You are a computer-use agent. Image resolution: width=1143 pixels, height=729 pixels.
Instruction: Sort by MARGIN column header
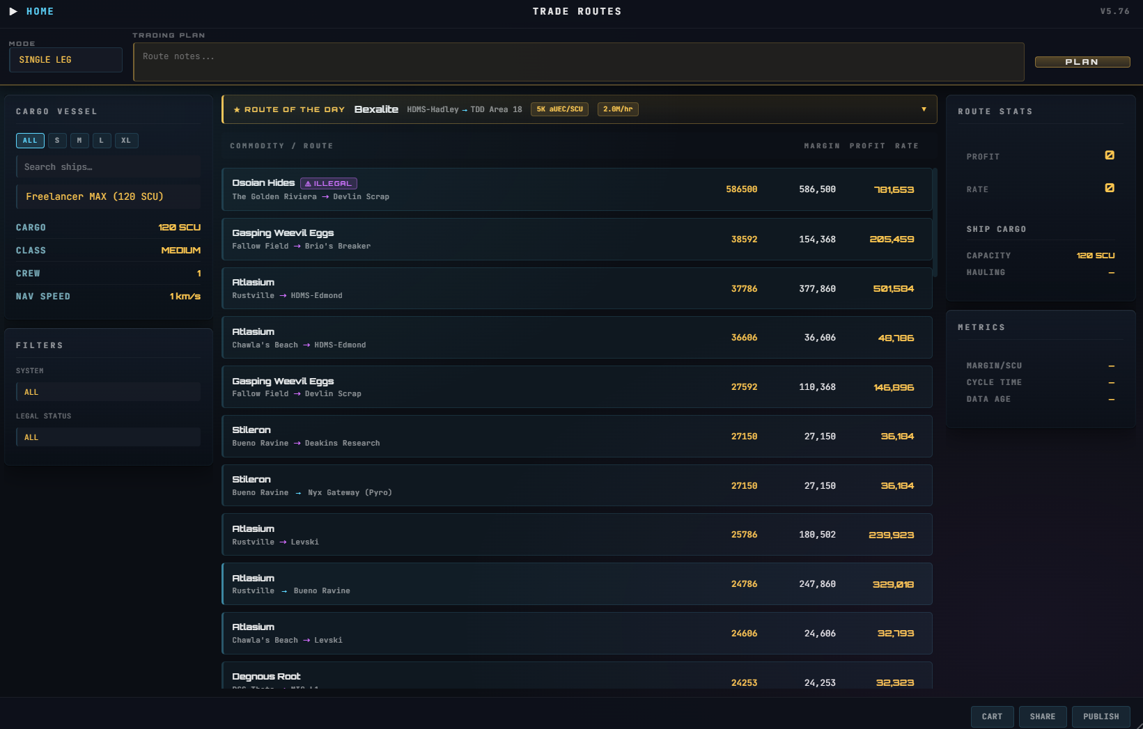pyautogui.click(x=822, y=146)
